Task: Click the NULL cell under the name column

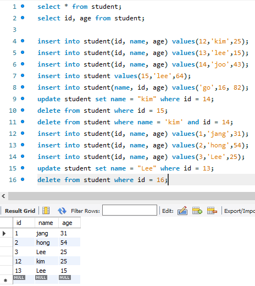Action: coord(41,277)
